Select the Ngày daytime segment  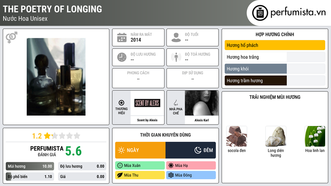pos(140,150)
